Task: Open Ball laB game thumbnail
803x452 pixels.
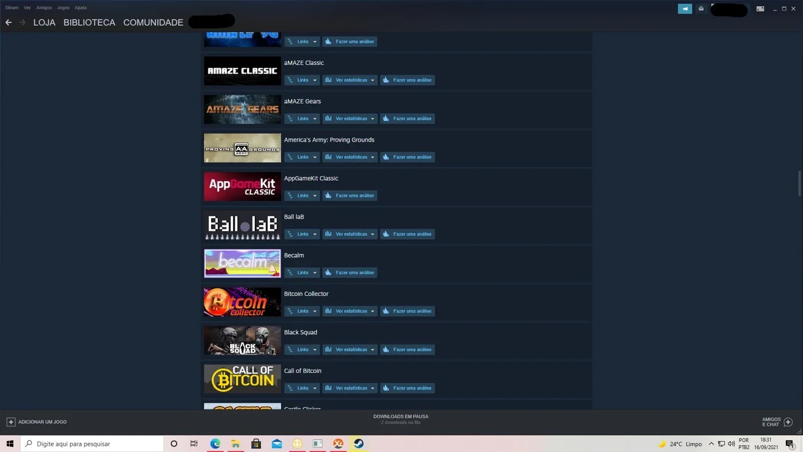Action: point(243,225)
